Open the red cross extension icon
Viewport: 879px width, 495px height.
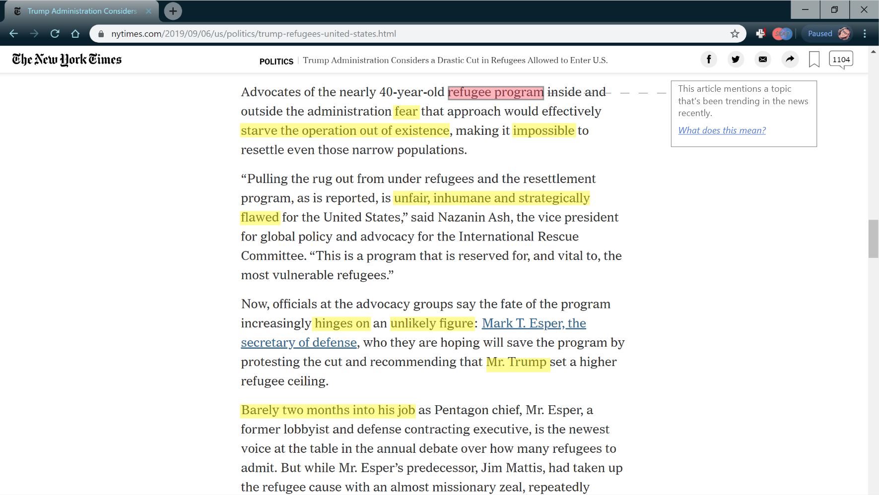point(760,34)
